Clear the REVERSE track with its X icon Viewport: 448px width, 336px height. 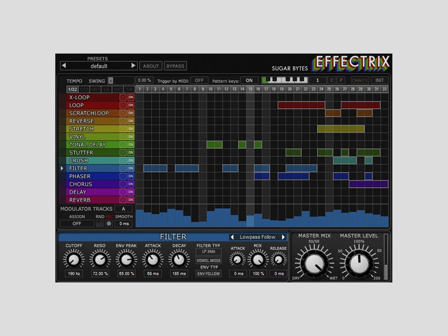click(x=123, y=121)
